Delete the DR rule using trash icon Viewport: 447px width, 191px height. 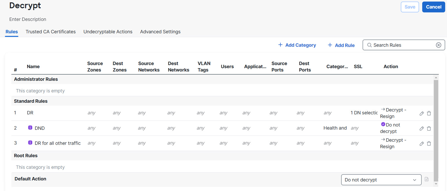click(x=429, y=113)
